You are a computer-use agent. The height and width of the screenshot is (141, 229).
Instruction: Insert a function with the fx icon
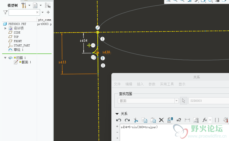click(205, 120)
